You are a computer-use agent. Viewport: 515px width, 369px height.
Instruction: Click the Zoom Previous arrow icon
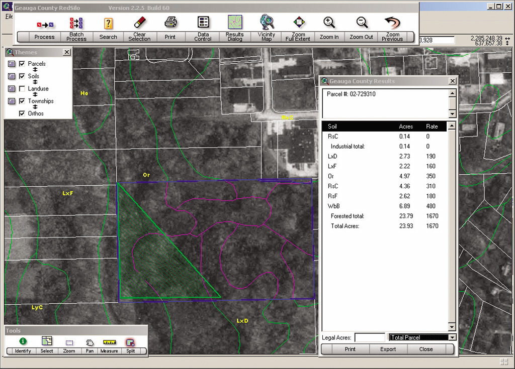(x=392, y=23)
